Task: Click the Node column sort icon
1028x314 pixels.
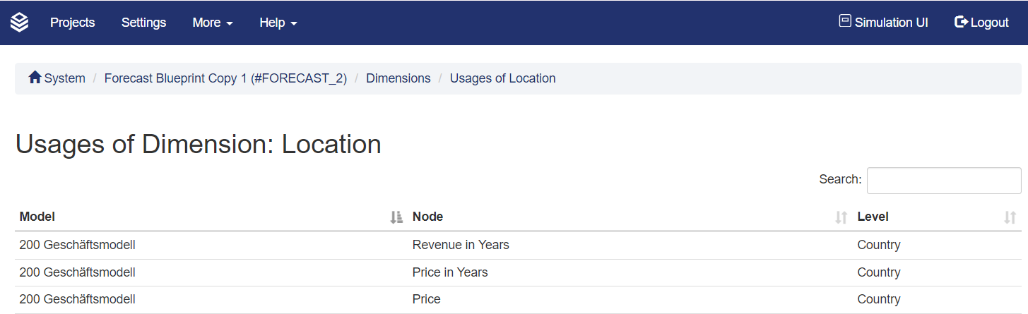Action: tap(841, 217)
